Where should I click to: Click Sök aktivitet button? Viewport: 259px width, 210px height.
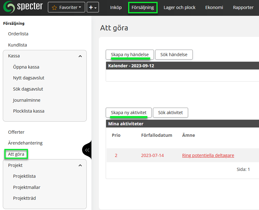click(170, 113)
